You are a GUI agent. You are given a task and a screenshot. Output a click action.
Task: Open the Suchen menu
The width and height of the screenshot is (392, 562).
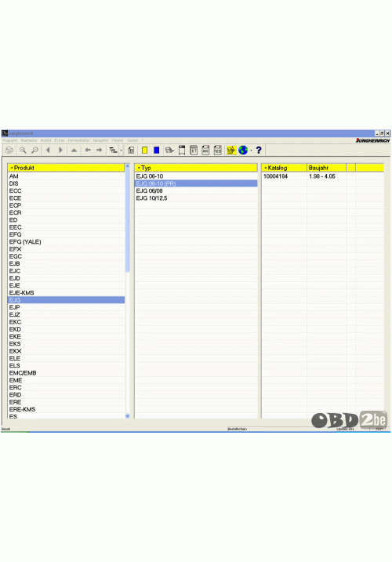[132, 140]
